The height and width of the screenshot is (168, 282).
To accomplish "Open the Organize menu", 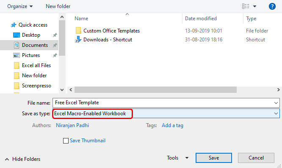I will (x=20, y=6).
